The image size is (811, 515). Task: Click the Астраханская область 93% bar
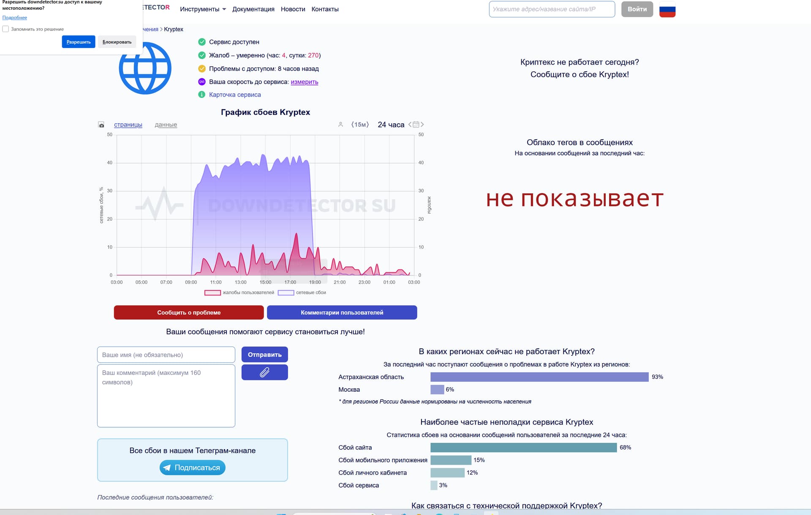click(x=539, y=377)
